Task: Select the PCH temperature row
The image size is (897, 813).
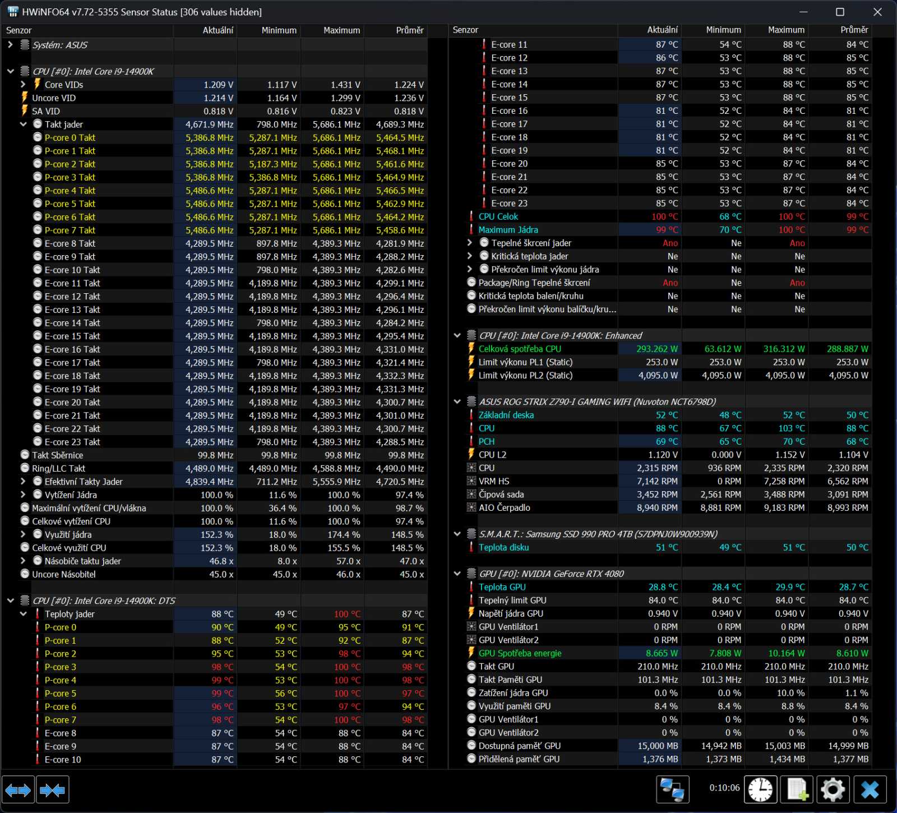Action: tap(660, 441)
